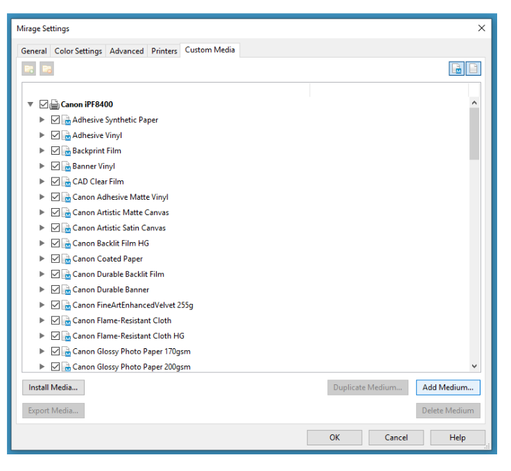Expand the Canon Artistic Matte Canvas entry

coord(42,212)
